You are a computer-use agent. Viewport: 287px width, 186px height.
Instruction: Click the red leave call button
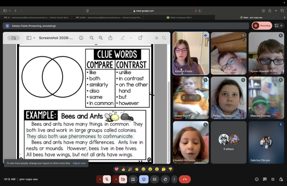point(185,179)
